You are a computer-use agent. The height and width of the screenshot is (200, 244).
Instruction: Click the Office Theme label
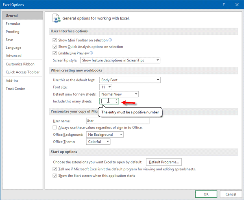[x=64, y=142]
